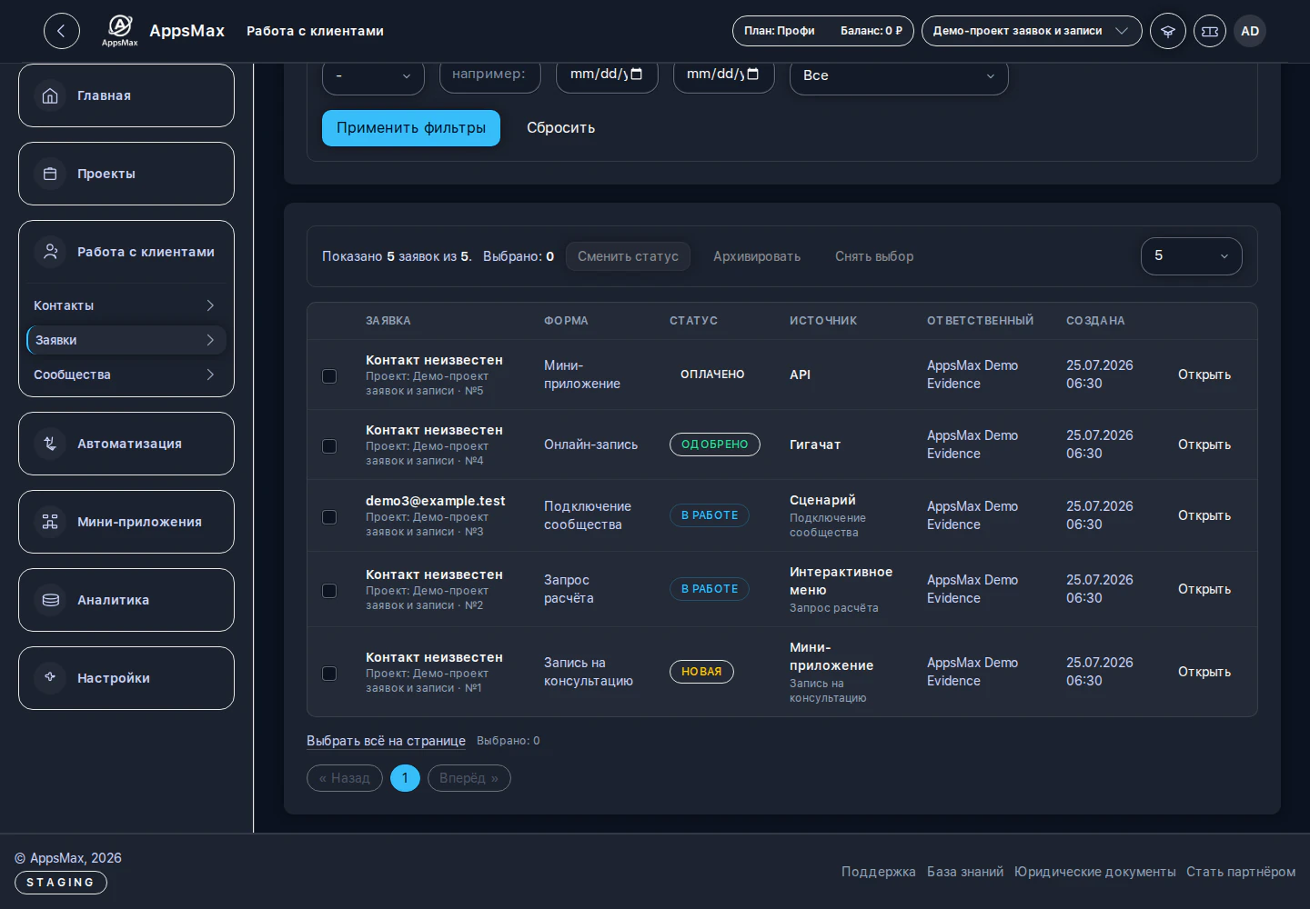
Task: Open calendar picker in first date field
Action: click(x=637, y=74)
